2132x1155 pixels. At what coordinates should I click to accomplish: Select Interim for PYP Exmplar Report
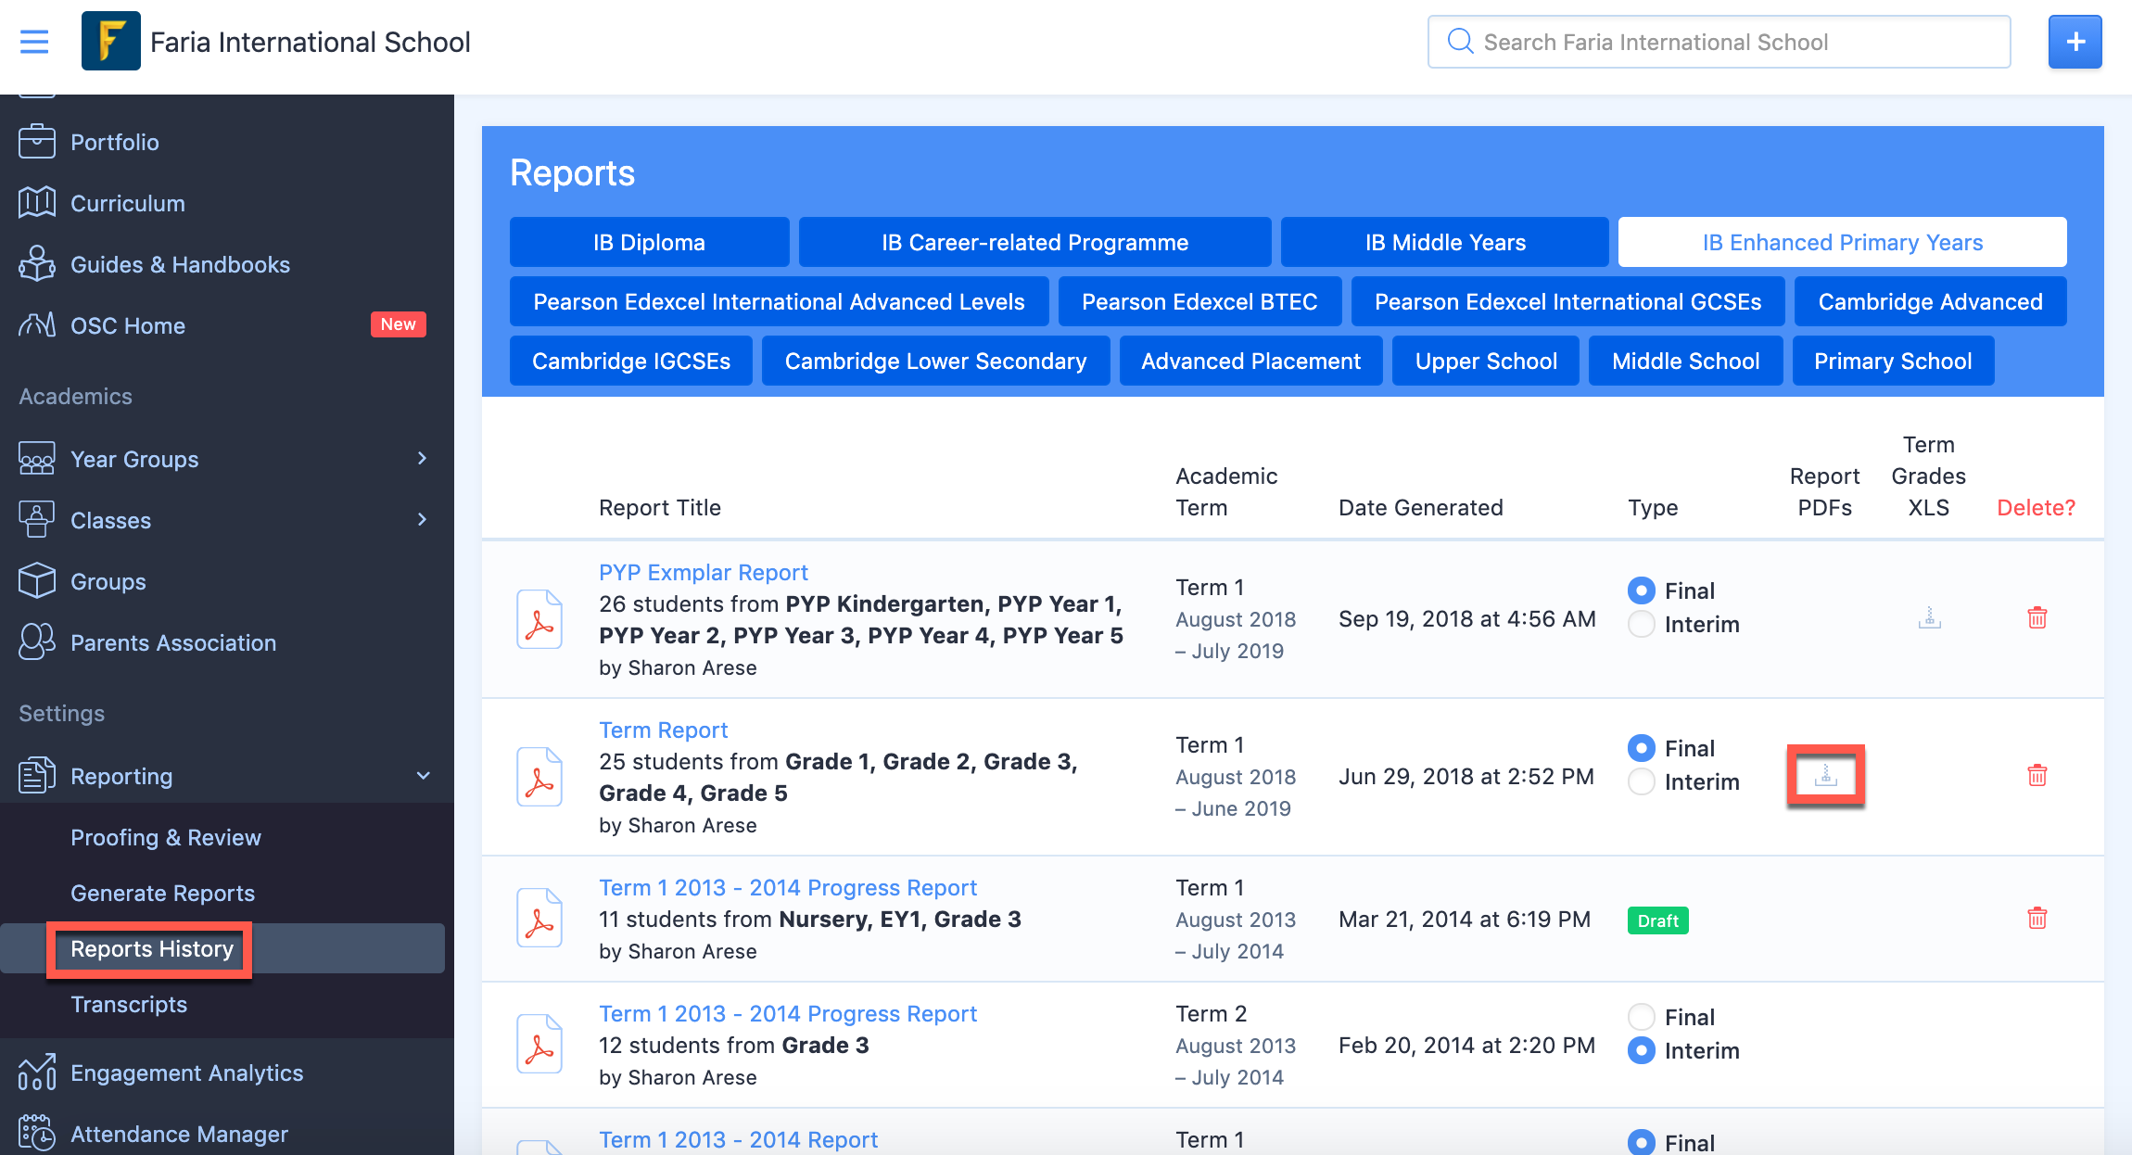coord(1641,624)
